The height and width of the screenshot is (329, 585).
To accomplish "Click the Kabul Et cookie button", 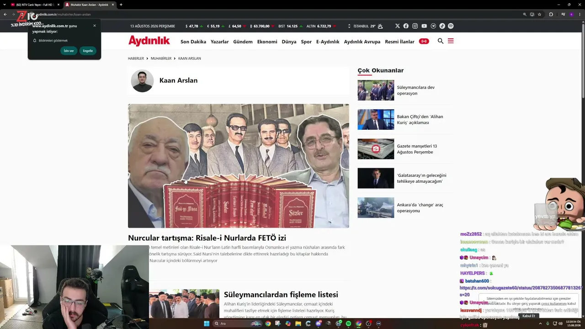I will [528, 316].
